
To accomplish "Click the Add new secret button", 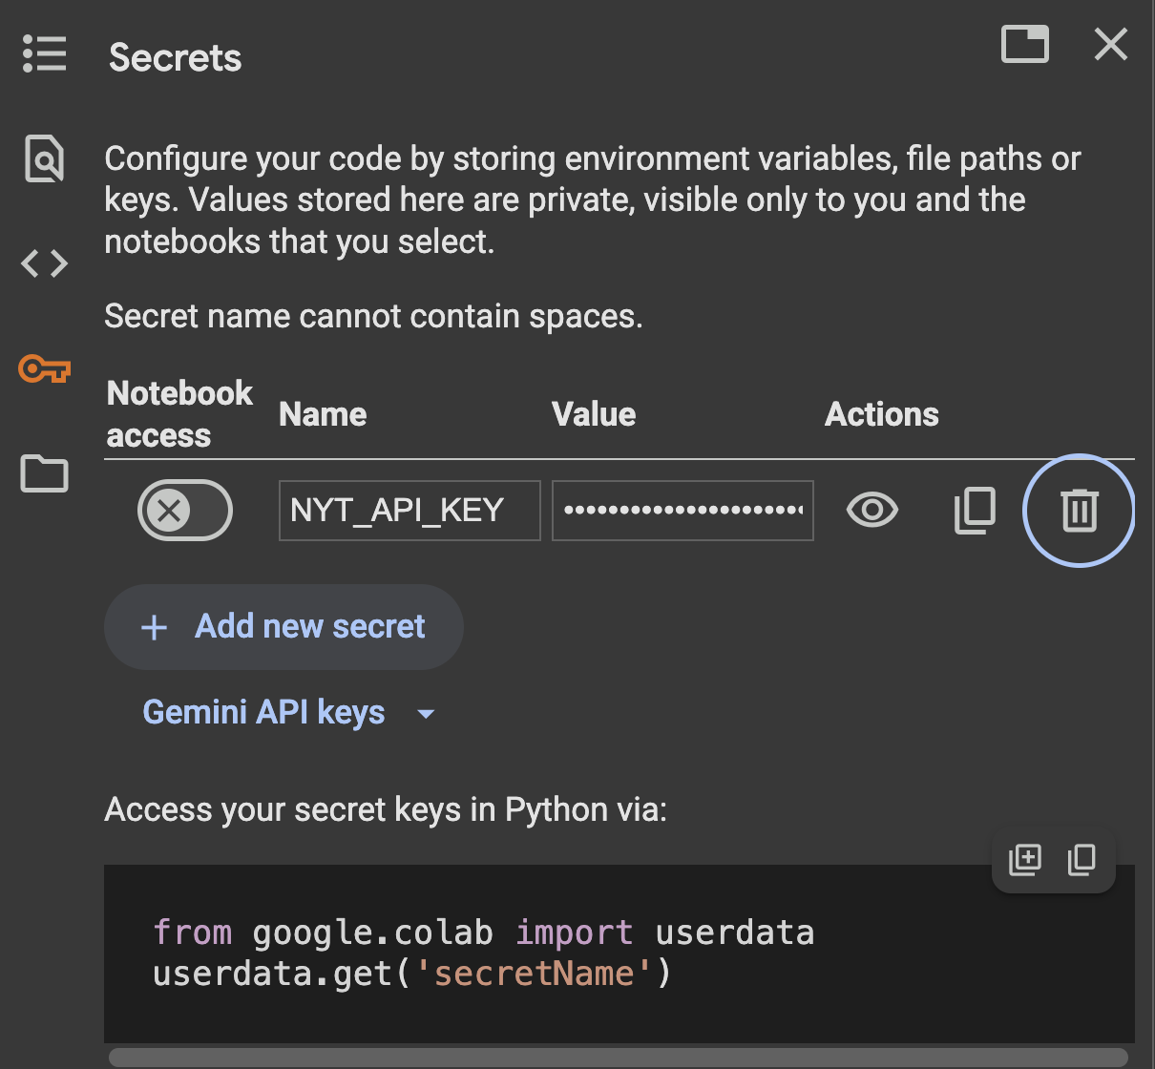I will click(283, 627).
